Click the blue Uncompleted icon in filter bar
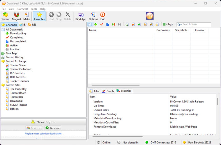This screenshot has height=145, width=221. point(107,24)
